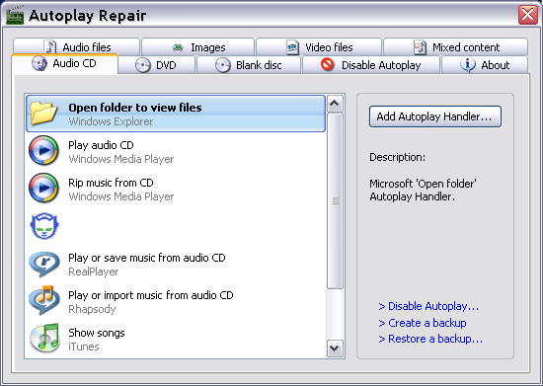Select the 'Rip music from CD' handler
Screen dimensions: 543x386
(x=176, y=189)
